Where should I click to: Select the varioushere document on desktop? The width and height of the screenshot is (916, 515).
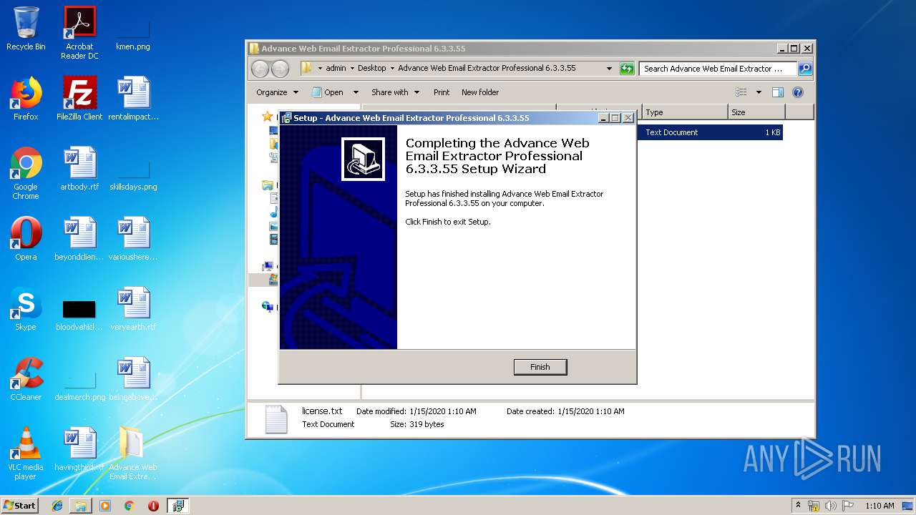click(133, 239)
